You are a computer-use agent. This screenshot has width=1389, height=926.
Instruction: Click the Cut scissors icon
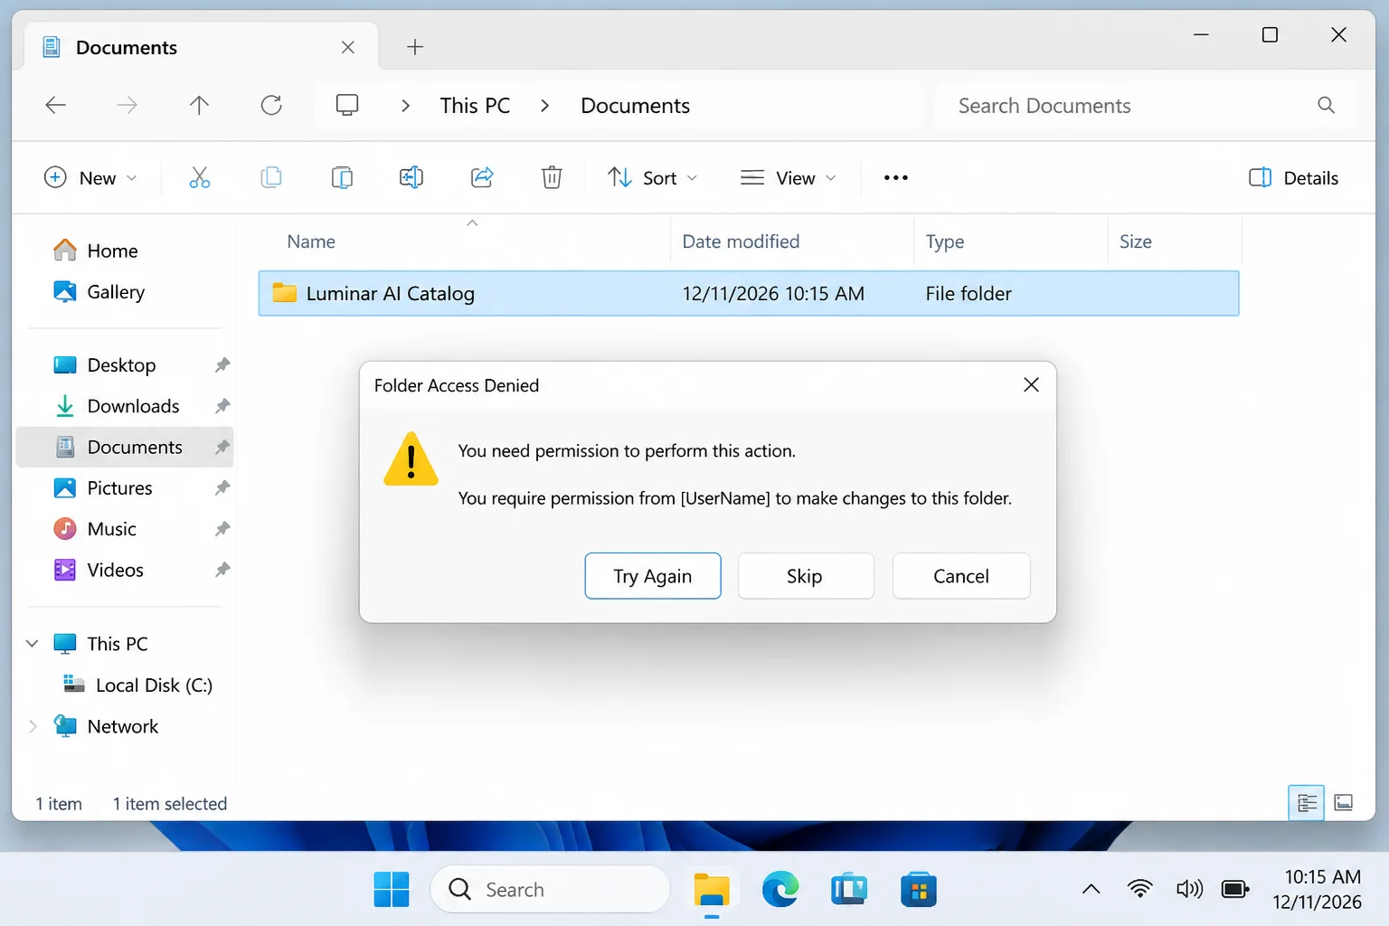[199, 177]
